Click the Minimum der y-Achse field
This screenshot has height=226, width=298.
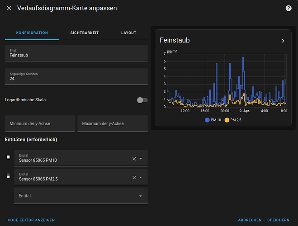pos(40,124)
